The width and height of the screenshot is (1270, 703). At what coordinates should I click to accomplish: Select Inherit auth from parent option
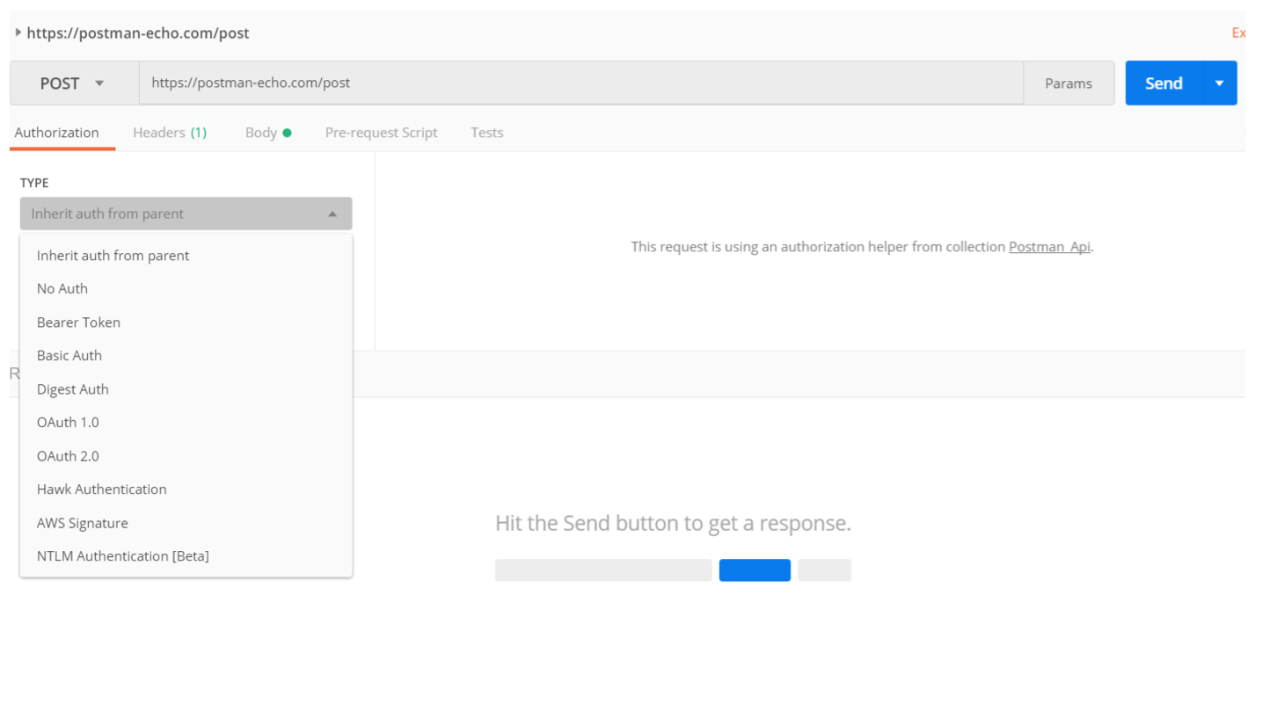coord(113,256)
